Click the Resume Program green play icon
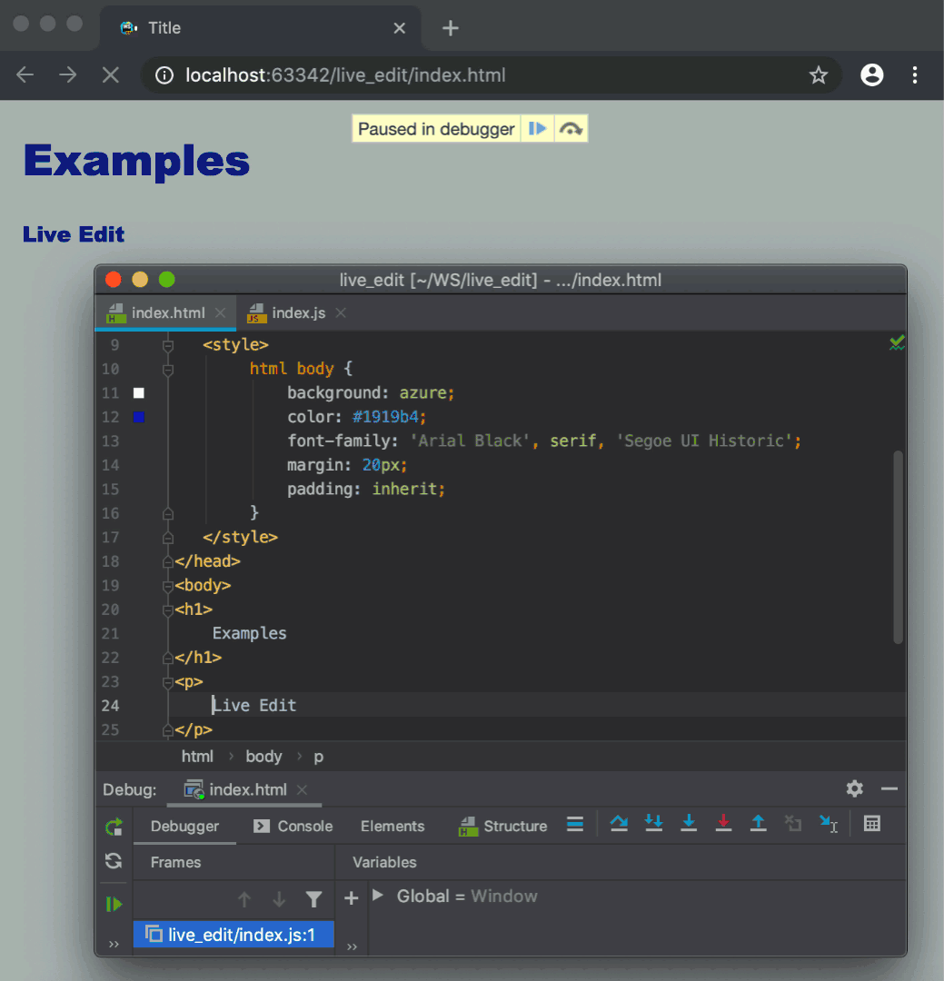The height and width of the screenshot is (981, 944). pyautogui.click(x=114, y=904)
